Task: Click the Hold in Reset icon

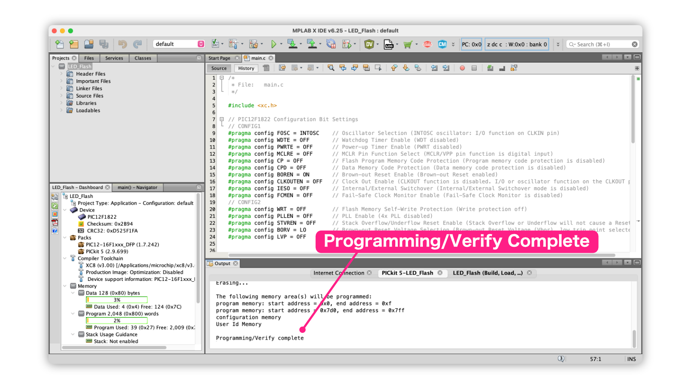Action: coord(331,44)
